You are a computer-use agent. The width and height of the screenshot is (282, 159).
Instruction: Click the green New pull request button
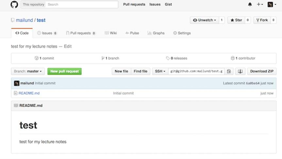(64, 71)
